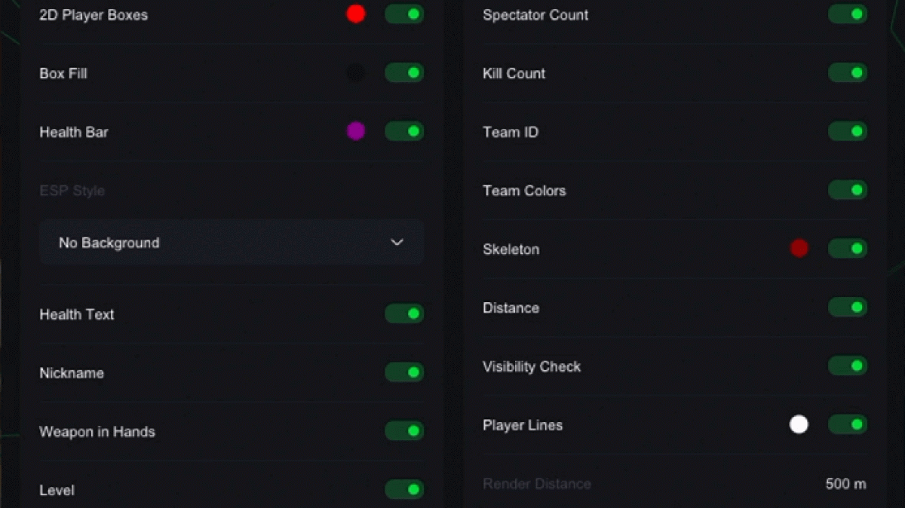Turn off the Team ID toggle
Viewport: 905px width, 508px height.
pos(848,132)
